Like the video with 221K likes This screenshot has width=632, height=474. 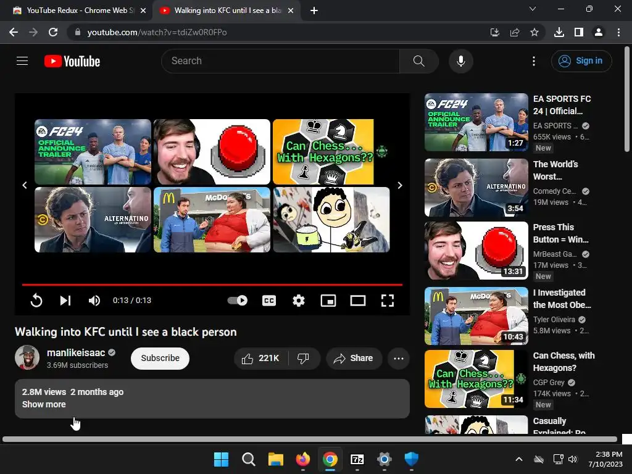(261, 359)
